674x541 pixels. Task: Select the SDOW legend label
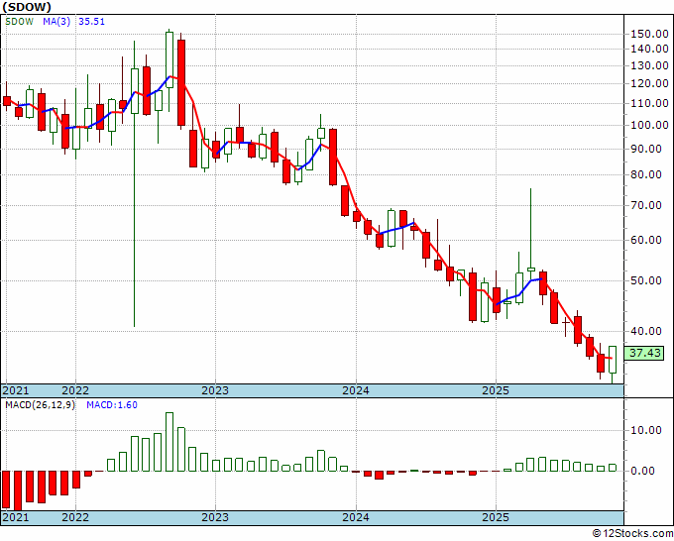coord(19,22)
